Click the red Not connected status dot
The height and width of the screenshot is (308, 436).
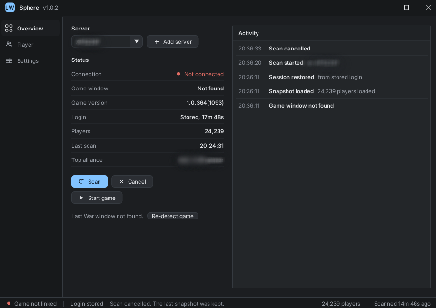tap(178, 74)
